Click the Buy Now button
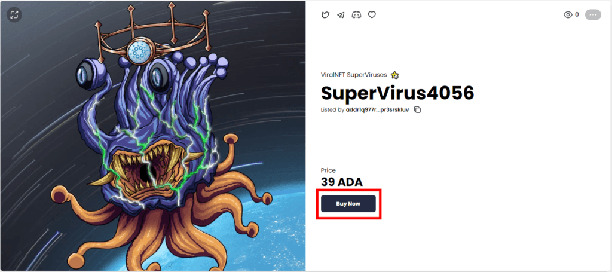 pyautogui.click(x=348, y=204)
